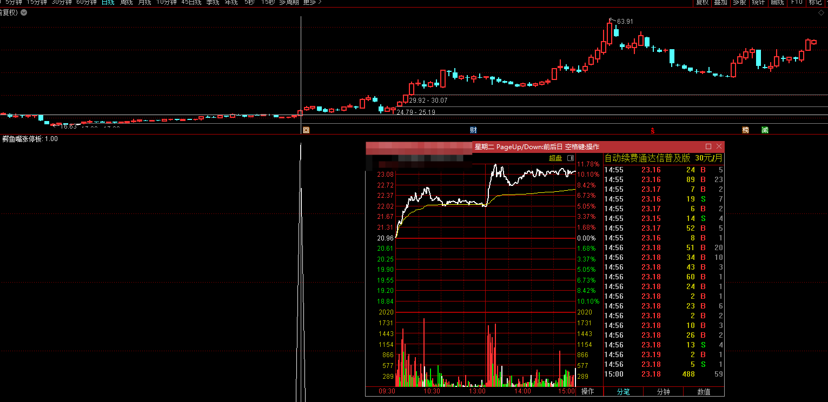This screenshot has width=828, height=402.
Task: Open the 画线 drawing tools
Action: (777, 2)
